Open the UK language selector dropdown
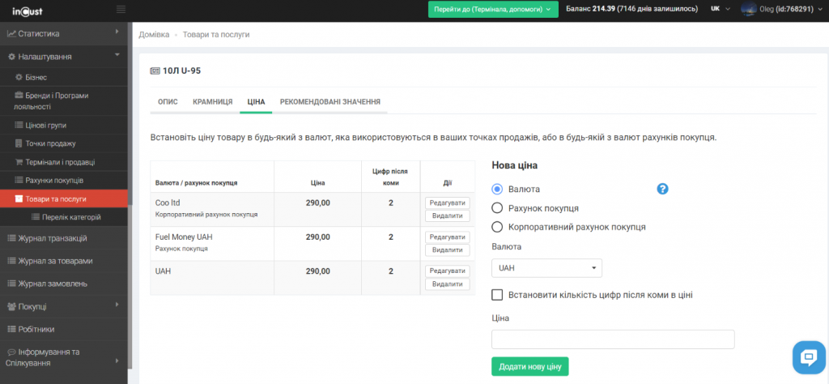Screen dimensions: 829x384 pos(719,9)
